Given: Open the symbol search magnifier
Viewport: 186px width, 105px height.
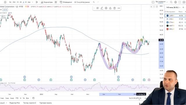Looking at the screenshot, I should click(171, 2).
